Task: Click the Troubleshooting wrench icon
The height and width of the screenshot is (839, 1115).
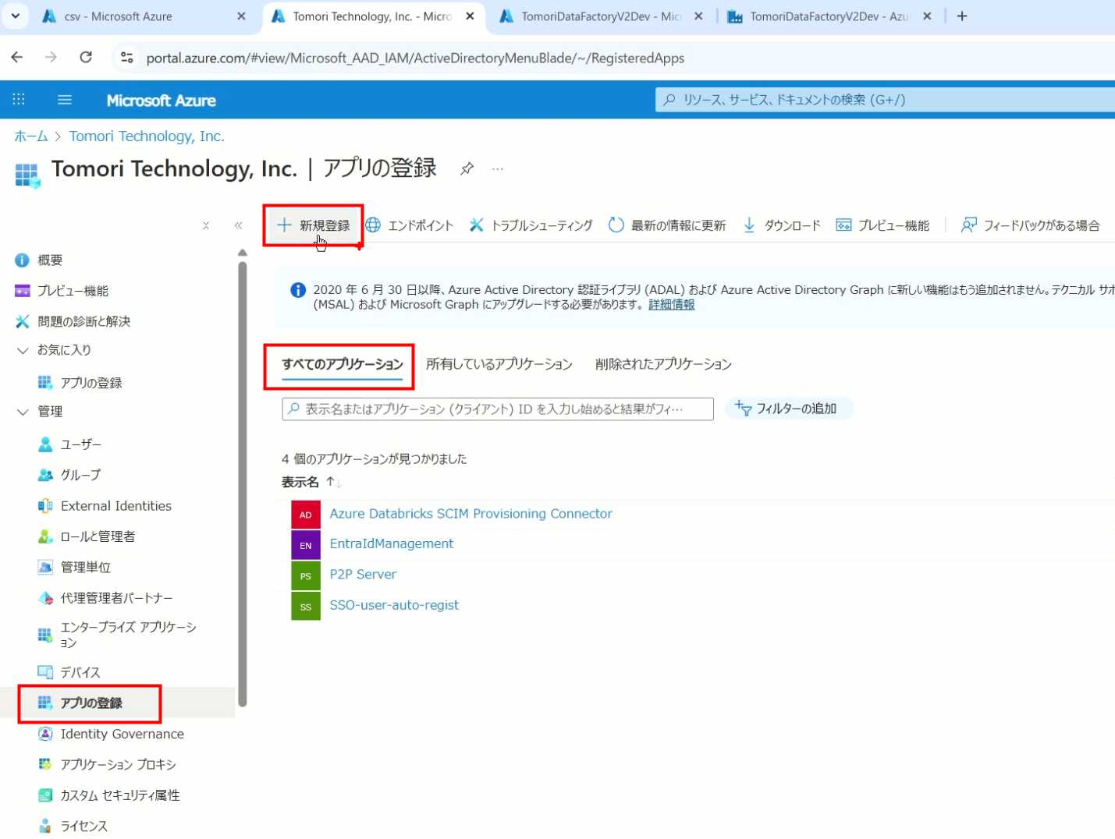Action: 476,225
